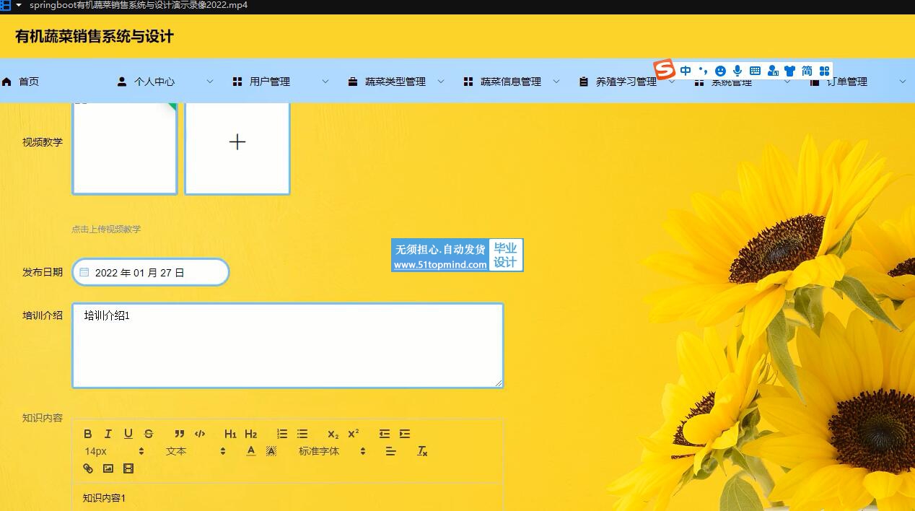Insert a video in the editor

(128, 468)
